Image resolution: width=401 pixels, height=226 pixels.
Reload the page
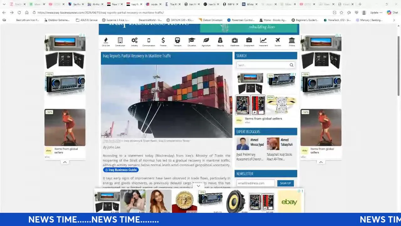tap(19, 13)
